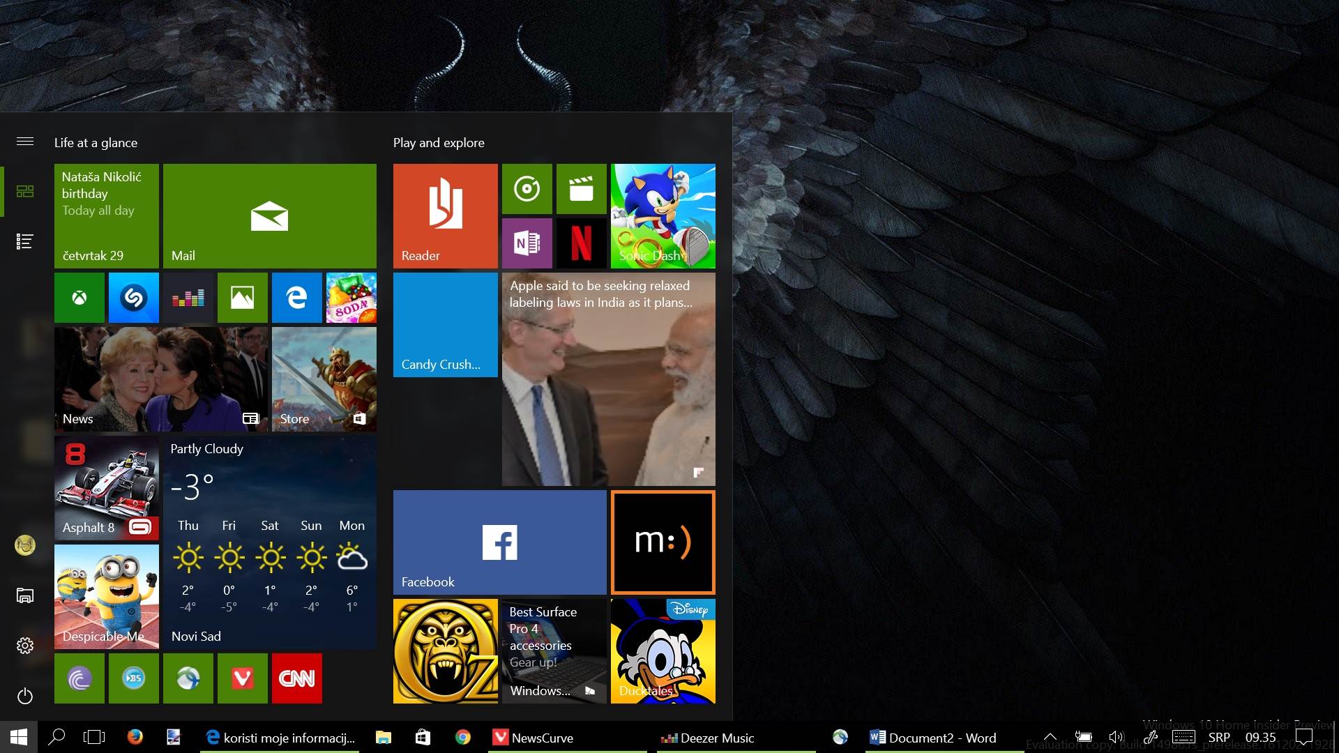The width and height of the screenshot is (1339, 753).
Task: Open the Facebook tile
Action: pos(499,542)
